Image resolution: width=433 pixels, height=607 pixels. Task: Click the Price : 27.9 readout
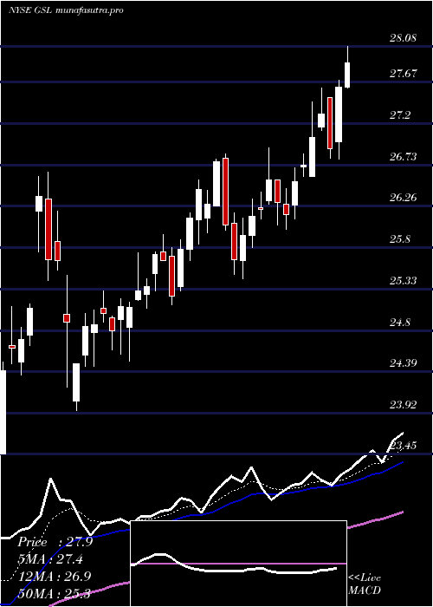55,542
